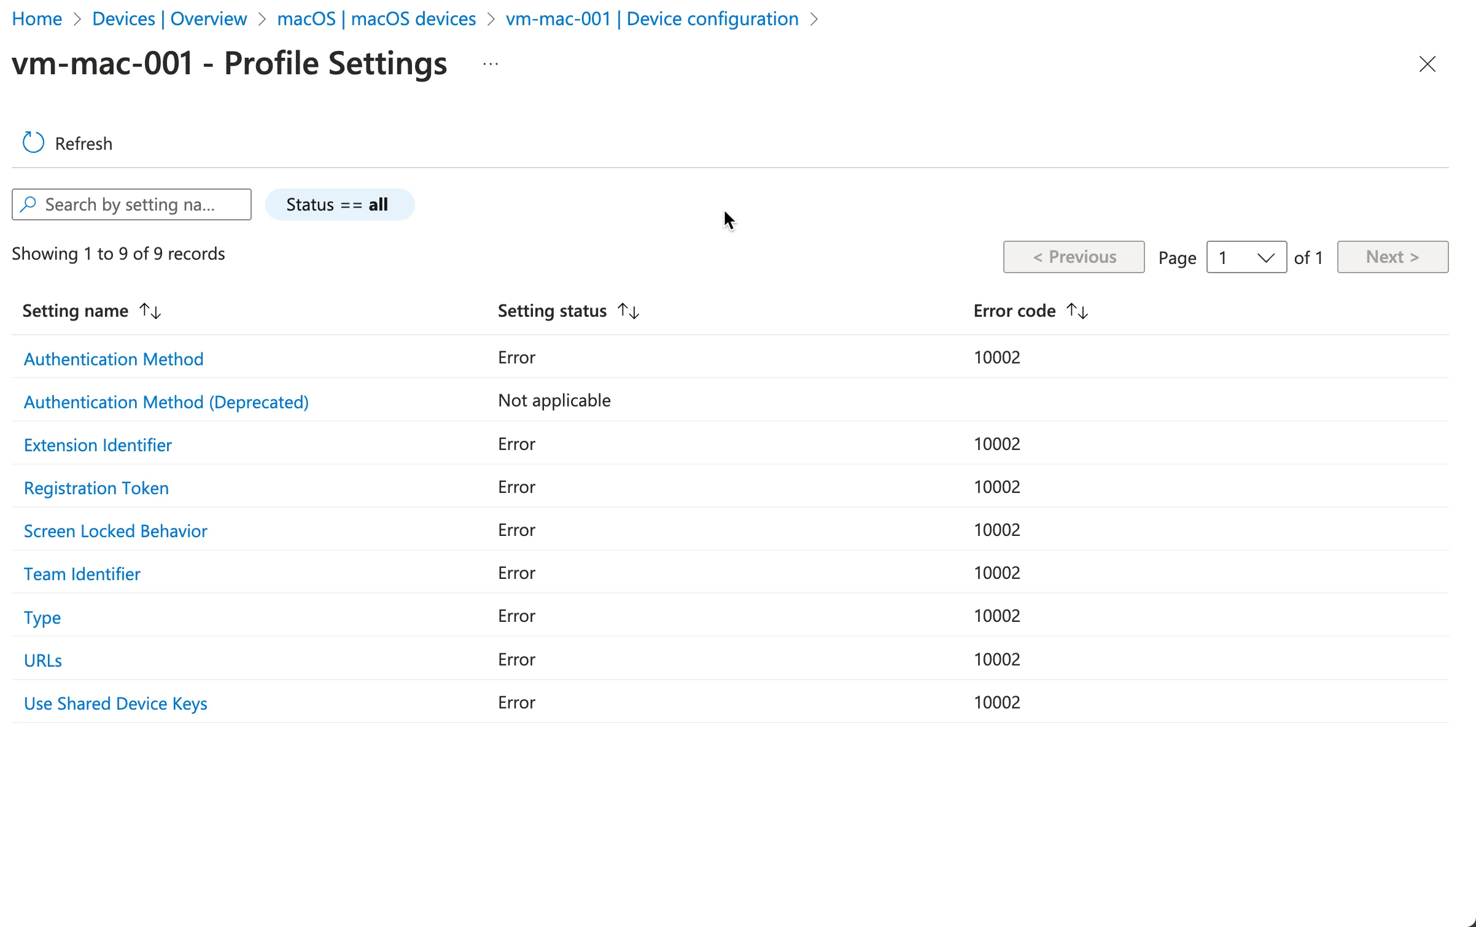This screenshot has width=1476, height=927.
Task: Open the Status == all filter
Action: coord(340,204)
